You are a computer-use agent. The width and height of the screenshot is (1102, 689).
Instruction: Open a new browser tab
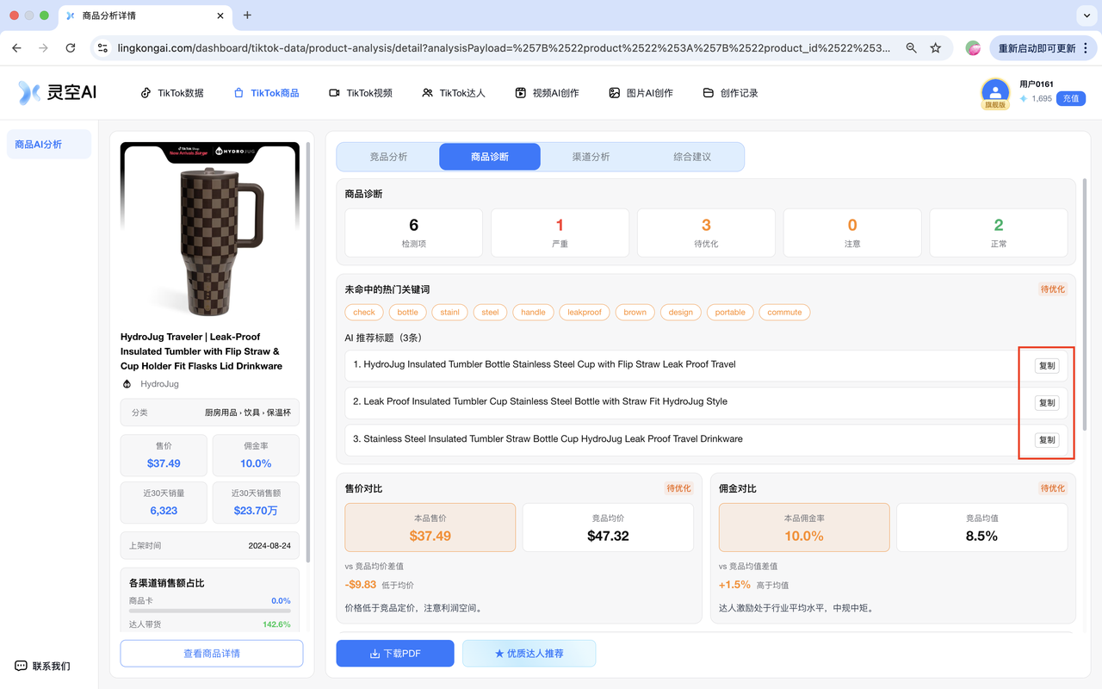click(x=247, y=16)
